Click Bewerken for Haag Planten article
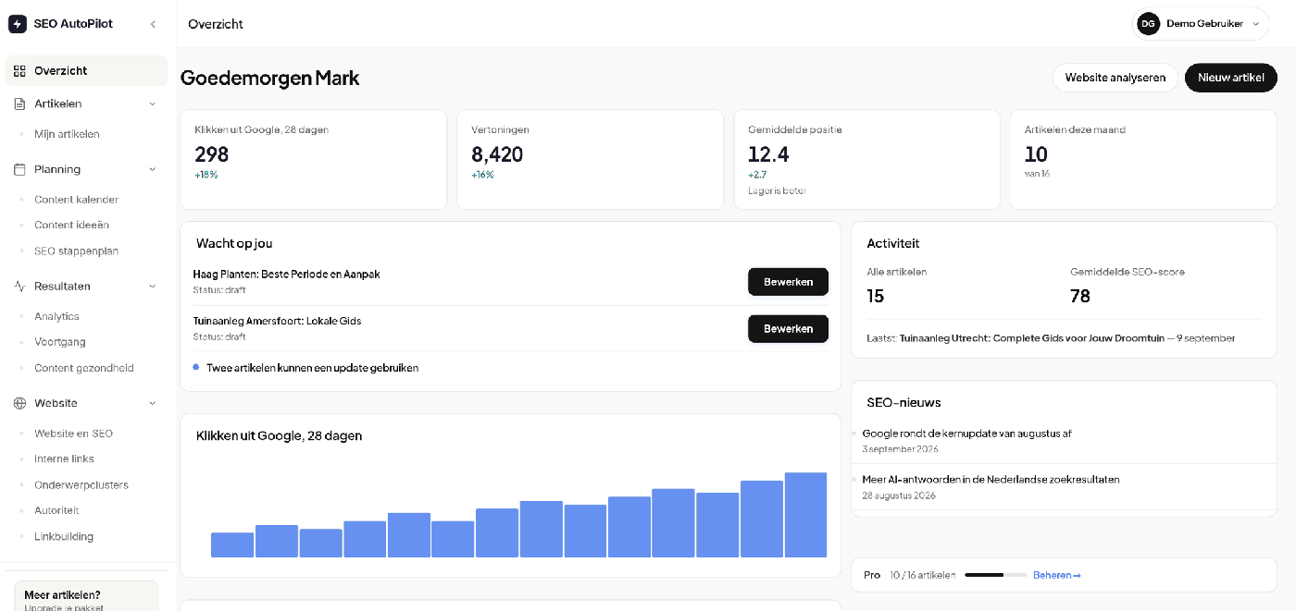 [788, 282]
